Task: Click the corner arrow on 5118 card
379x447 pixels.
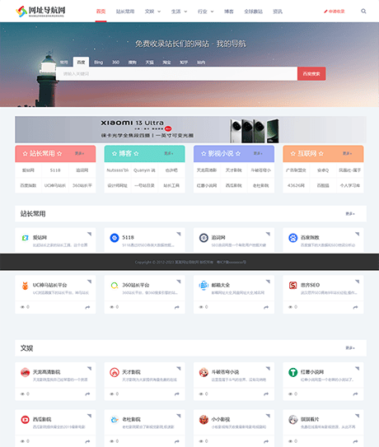Action: pyautogui.click(x=179, y=234)
